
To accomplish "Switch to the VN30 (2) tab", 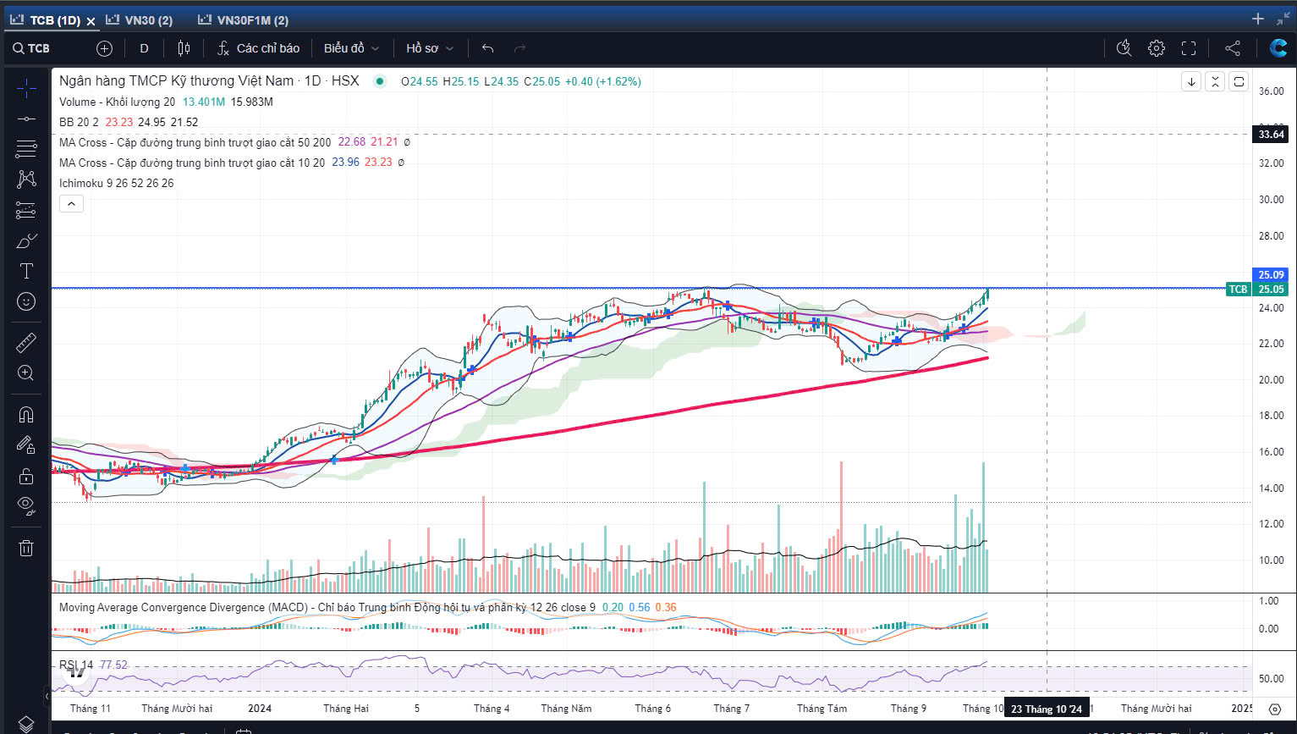I will [x=140, y=20].
